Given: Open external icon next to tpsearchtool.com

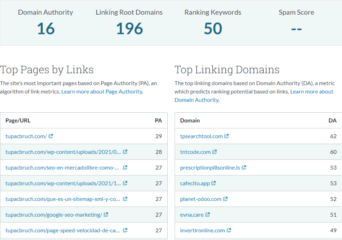Looking at the screenshot, I should [x=226, y=136].
